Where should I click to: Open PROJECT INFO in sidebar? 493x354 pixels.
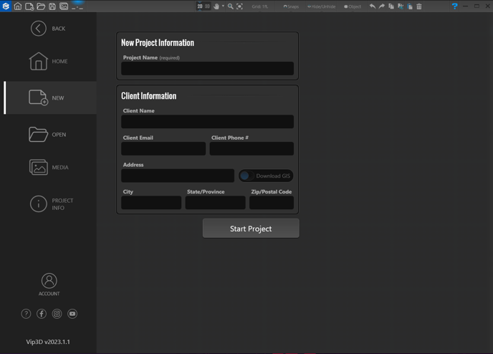pyautogui.click(x=52, y=204)
